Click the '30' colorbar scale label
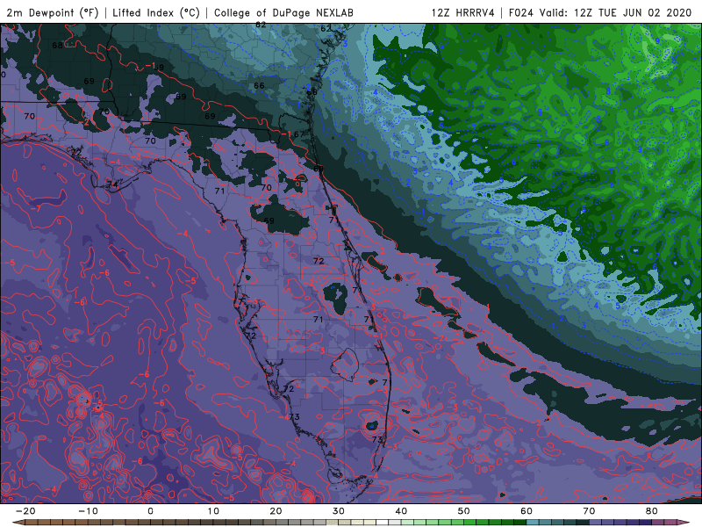 (x=339, y=511)
